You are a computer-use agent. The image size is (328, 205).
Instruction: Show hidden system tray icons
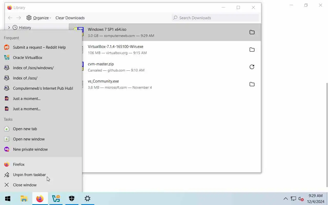click(x=285, y=199)
